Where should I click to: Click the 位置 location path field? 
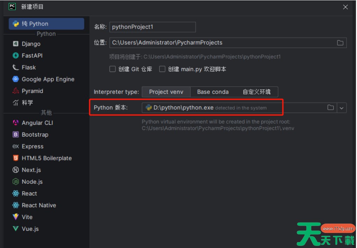click(228, 43)
